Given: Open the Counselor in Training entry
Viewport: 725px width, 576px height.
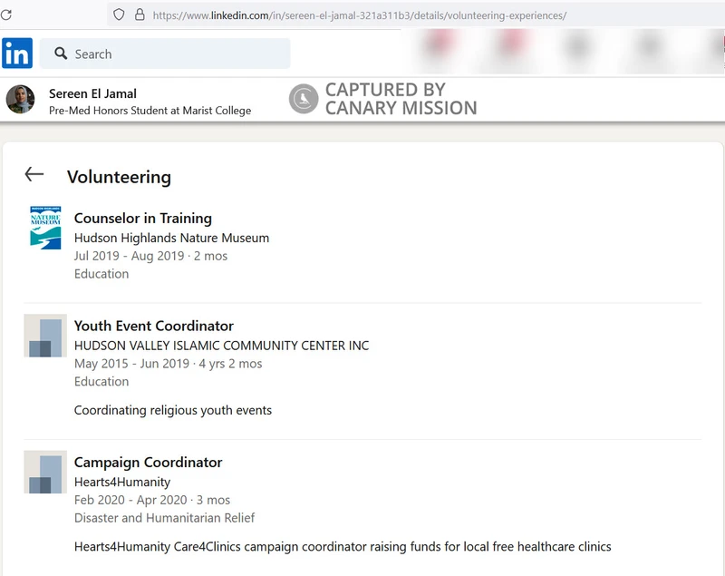Looking at the screenshot, I should pos(142,218).
